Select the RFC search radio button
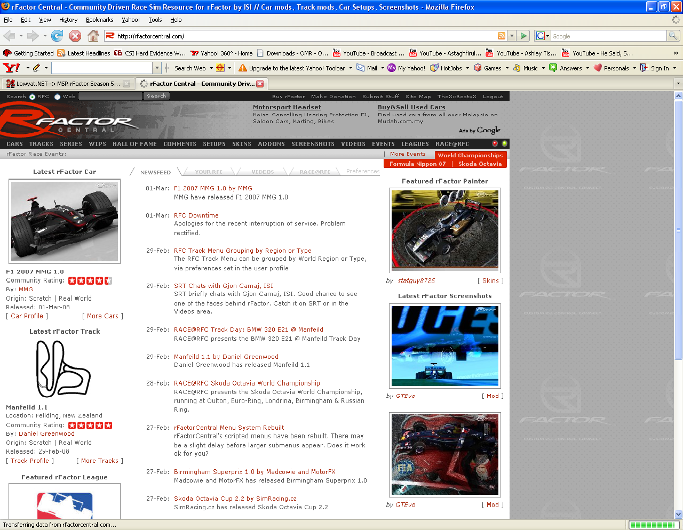The height and width of the screenshot is (530, 683). tap(33, 97)
